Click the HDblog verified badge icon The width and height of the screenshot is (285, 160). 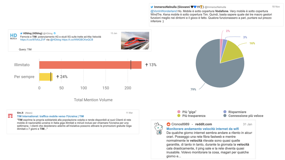pos(55,33)
